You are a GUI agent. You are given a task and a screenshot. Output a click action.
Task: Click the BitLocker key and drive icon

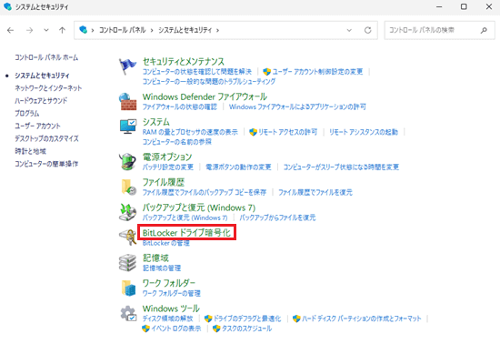point(127,238)
